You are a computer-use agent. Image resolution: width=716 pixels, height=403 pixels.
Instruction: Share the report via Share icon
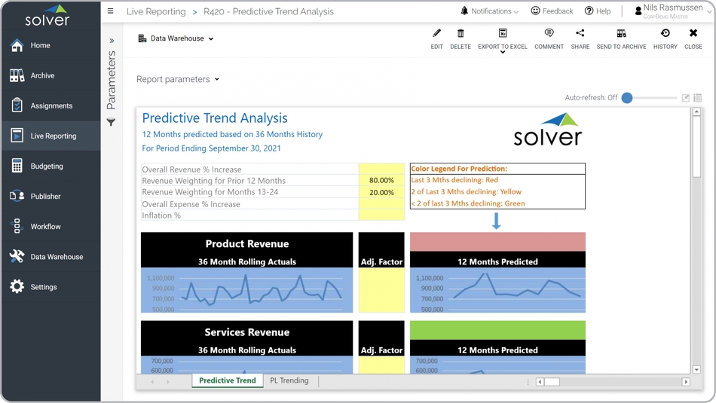580,34
